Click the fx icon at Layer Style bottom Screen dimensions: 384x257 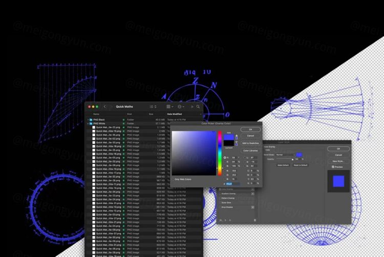point(221,220)
